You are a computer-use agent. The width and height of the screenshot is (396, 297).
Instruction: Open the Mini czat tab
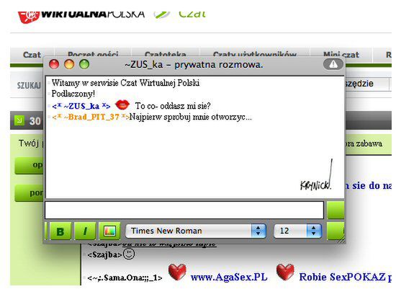pyautogui.click(x=341, y=55)
